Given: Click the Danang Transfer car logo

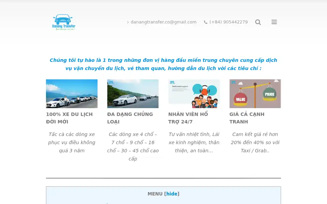Looking at the screenshot, I should pos(64,22).
